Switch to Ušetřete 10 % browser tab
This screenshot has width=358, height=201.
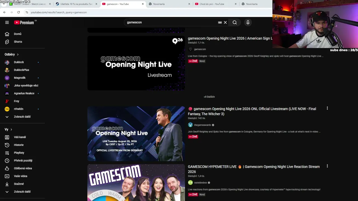click(76, 4)
